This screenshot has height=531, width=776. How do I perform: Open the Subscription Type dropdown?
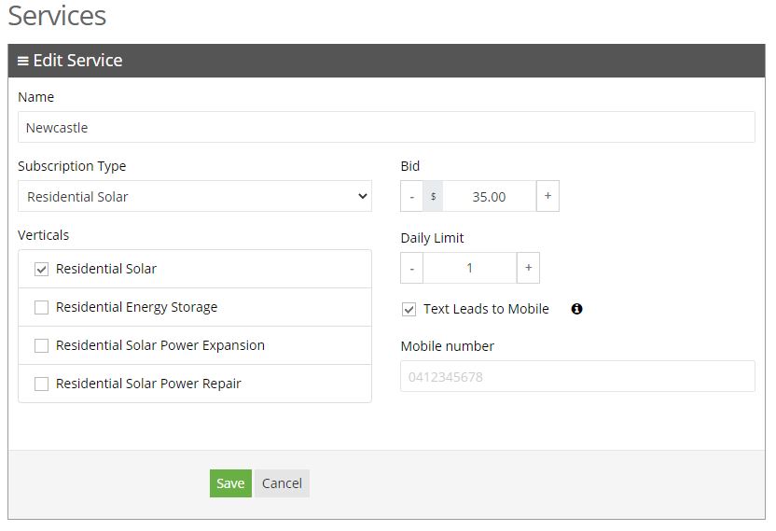(195, 197)
